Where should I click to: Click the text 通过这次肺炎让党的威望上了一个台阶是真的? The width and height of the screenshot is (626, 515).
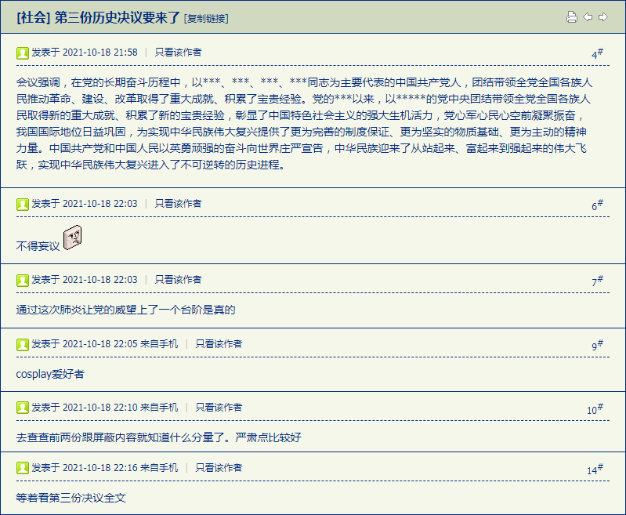click(x=126, y=310)
